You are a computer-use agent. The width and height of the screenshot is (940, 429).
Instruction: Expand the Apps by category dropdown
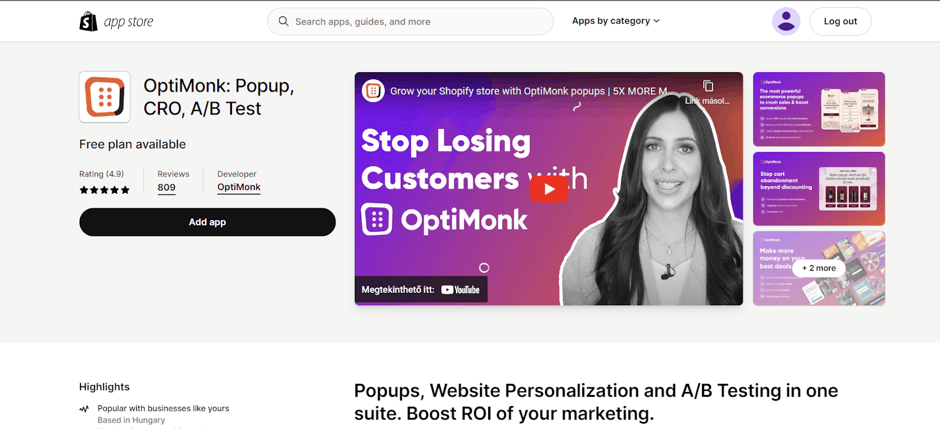click(616, 21)
